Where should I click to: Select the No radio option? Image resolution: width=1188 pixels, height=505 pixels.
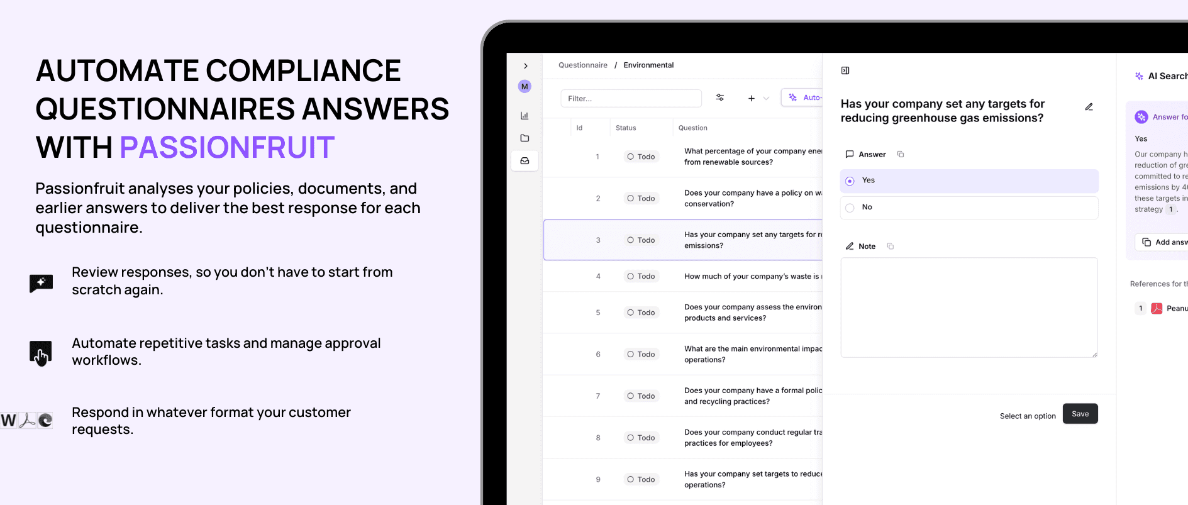click(x=969, y=208)
